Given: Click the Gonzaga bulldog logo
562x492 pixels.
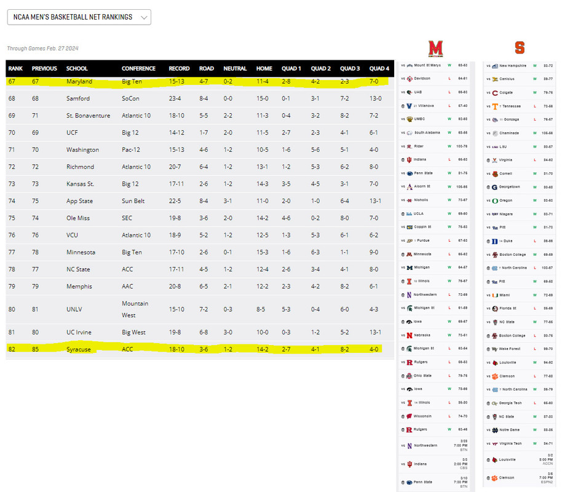Looking at the screenshot, I should pos(495,120).
